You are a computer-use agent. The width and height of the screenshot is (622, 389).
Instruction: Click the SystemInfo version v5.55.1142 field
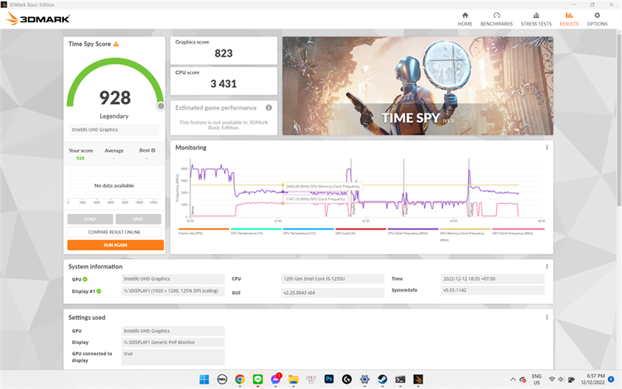[492, 290]
